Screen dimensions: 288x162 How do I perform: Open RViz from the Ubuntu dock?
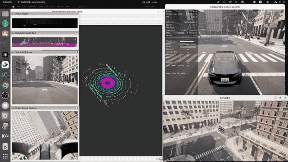coord(5,136)
